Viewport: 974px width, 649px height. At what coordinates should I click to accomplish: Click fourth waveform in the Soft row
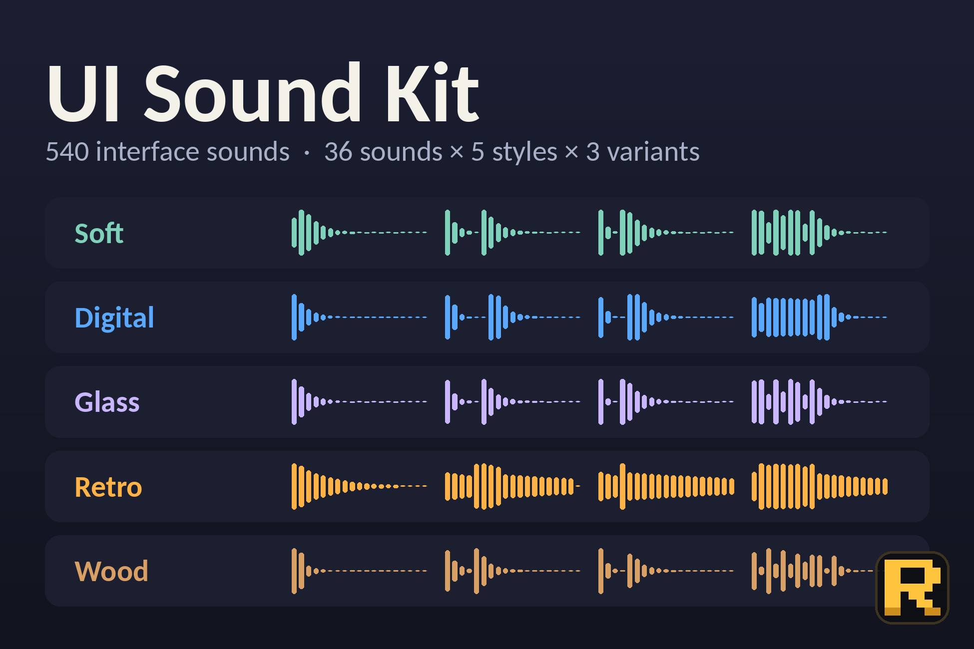pos(819,233)
